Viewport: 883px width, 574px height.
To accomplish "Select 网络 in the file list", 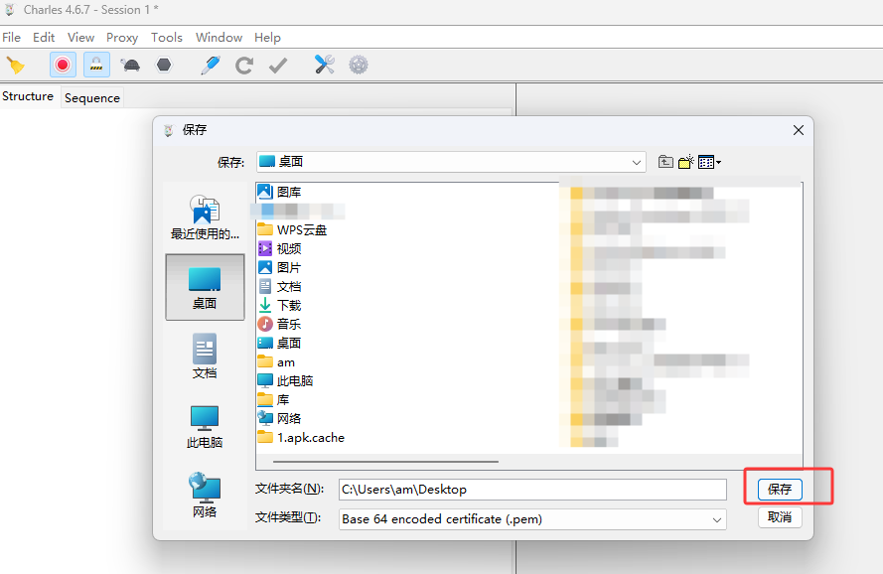I will pyautogui.click(x=279, y=418).
